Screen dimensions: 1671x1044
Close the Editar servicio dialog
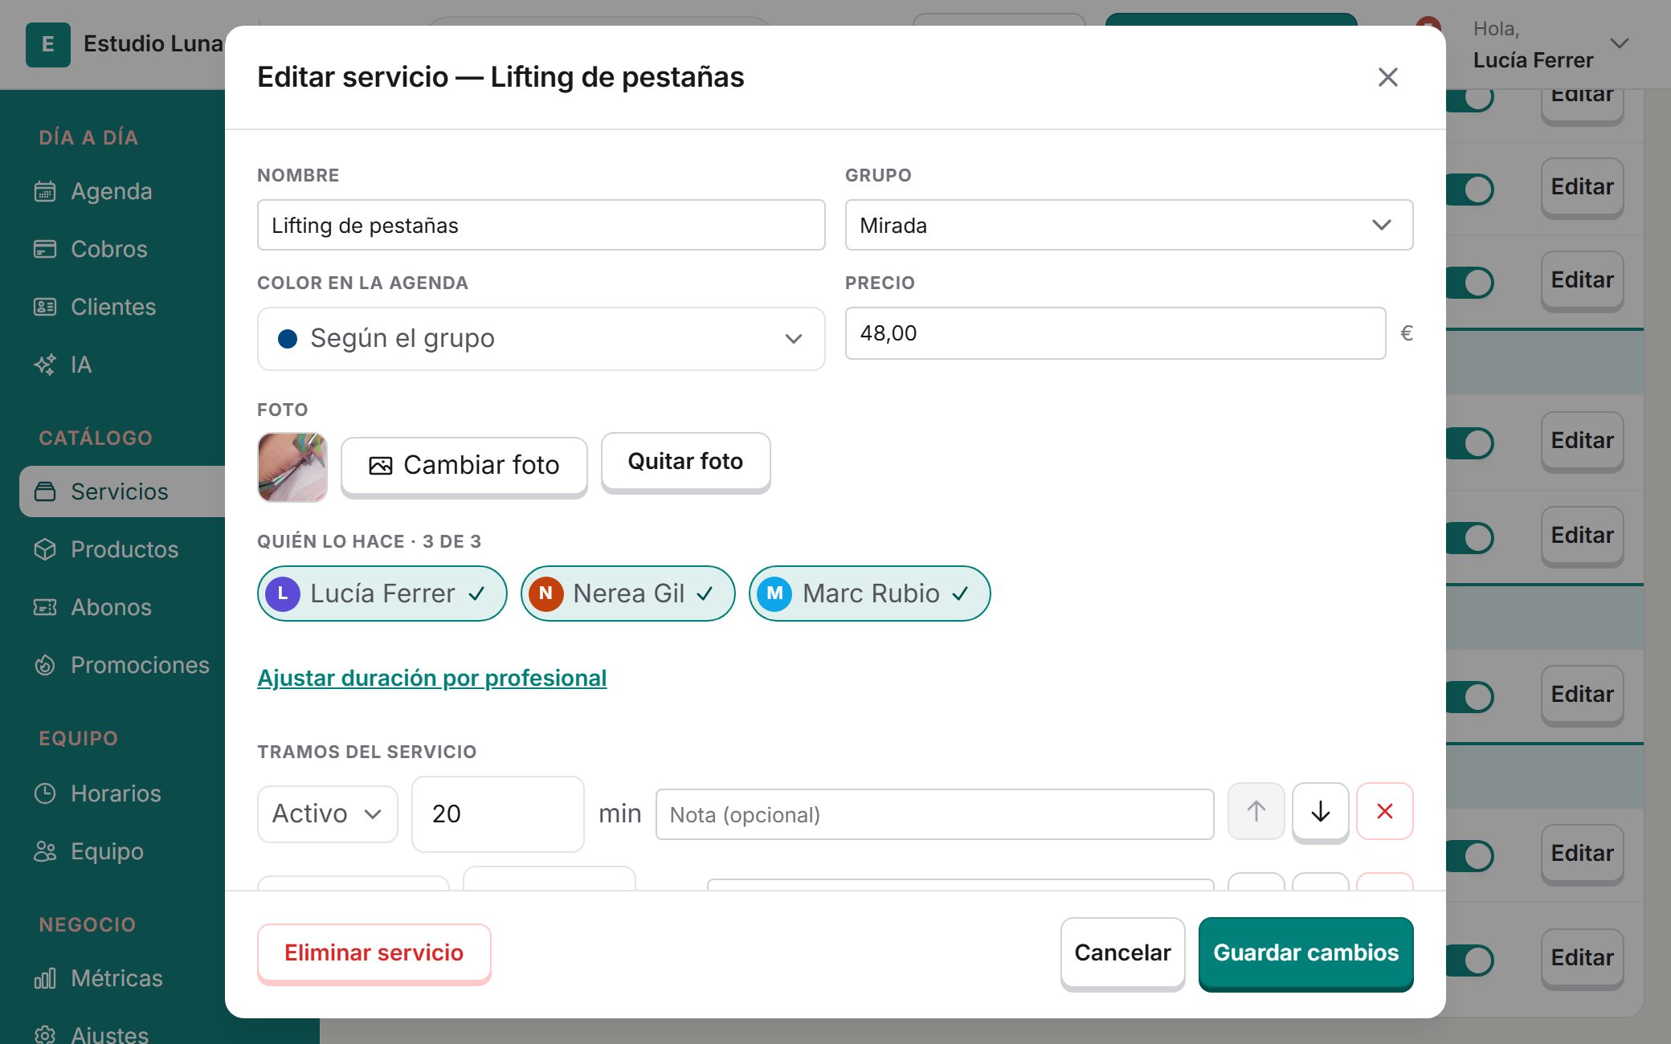point(1387,77)
